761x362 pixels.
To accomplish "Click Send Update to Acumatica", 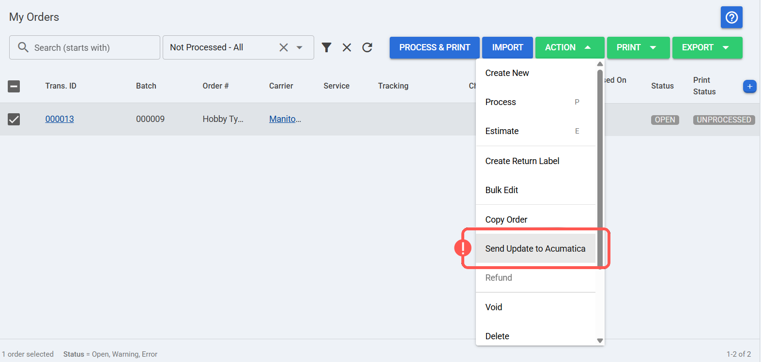I will (535, 249).
